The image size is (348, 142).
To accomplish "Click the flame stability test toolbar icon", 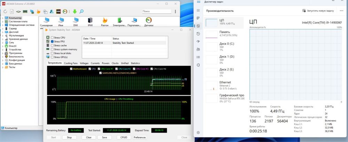I will (38, 11).
